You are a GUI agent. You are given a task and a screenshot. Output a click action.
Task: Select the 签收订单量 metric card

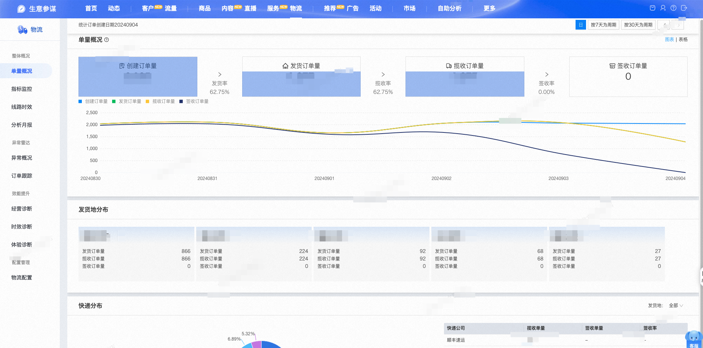[x=628, y=77]
